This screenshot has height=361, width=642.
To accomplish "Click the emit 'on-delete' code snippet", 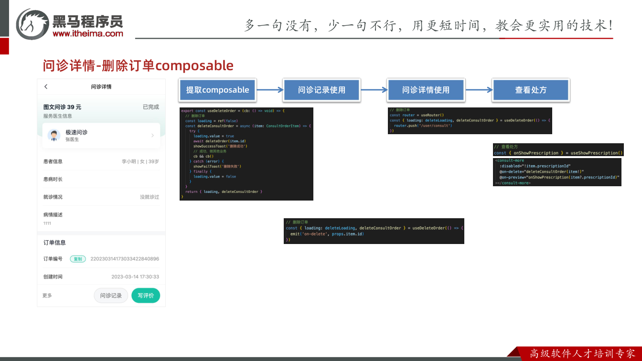I will 374,231.
